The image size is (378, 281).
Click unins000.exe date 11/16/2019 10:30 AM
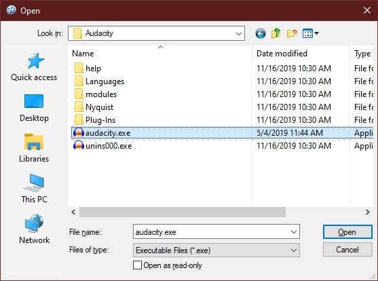click(294, 146)
